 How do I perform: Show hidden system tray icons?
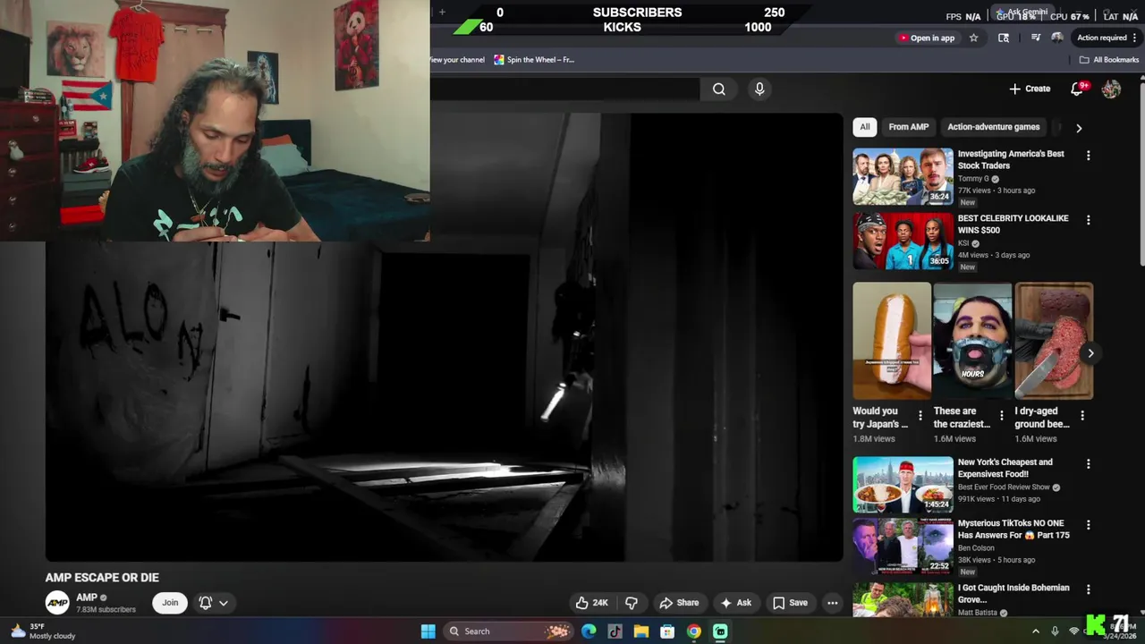[1036, 631]
